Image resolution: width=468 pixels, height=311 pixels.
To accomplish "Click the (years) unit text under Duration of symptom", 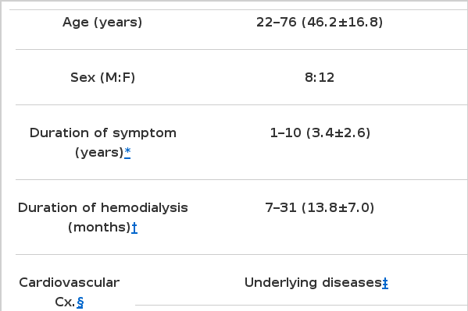I will 99,153.
